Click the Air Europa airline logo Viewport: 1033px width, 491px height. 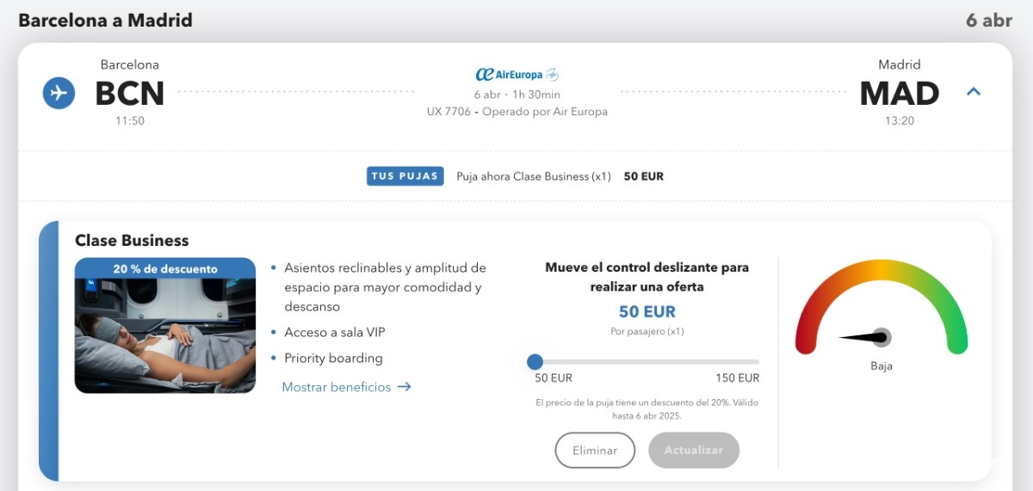tap(509, 75)
